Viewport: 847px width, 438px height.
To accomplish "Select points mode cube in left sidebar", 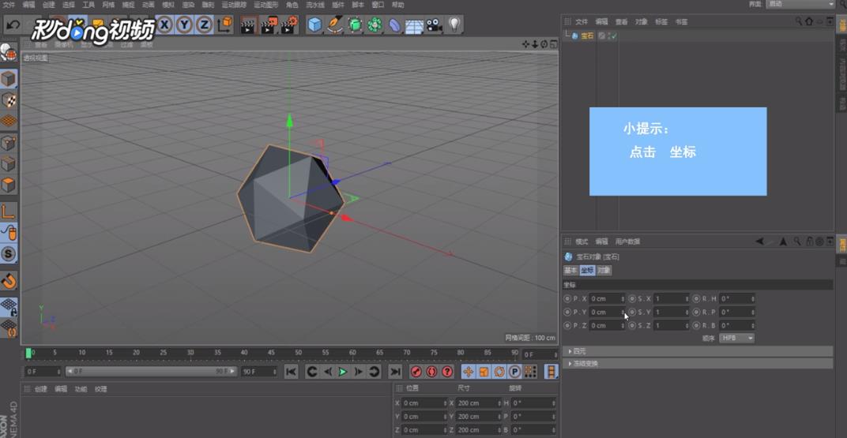I will 9,143.
